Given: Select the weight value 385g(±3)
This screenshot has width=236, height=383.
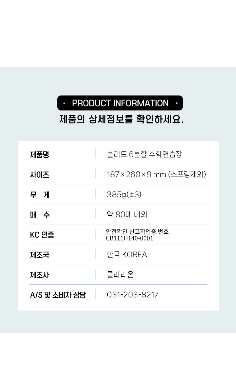Looking at the screenshot, I should [x=124, y=194].
